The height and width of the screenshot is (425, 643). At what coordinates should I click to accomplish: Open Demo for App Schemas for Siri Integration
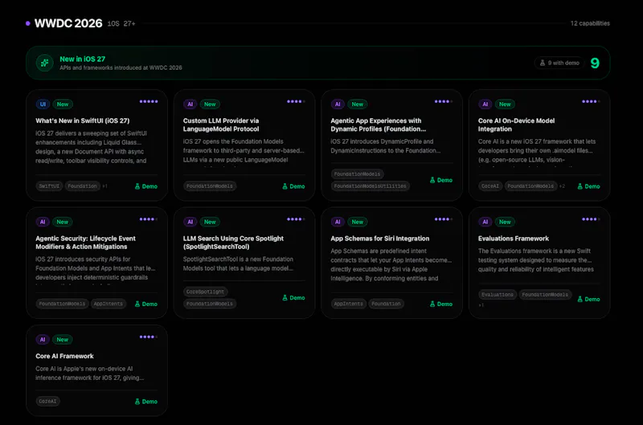(x=441, y=304)
